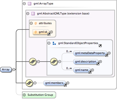
Task: Click the 0..∞ cardinality above gml:metaDataProperty
Action: pos(69,51)
